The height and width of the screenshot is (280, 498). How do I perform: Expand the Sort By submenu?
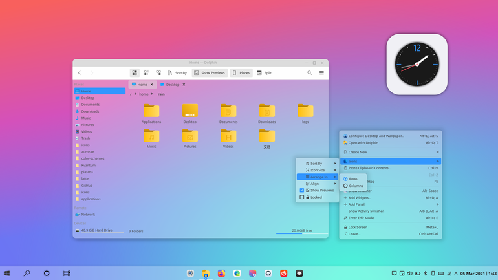click(x=318, y=164)
